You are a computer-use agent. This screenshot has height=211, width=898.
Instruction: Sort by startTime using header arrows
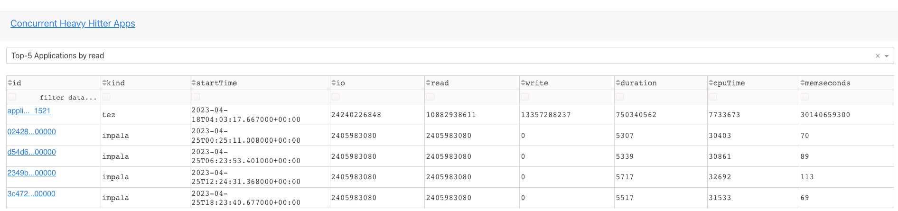(194, 83)
